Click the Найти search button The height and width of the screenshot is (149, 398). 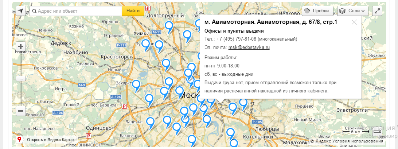point(133,11)
